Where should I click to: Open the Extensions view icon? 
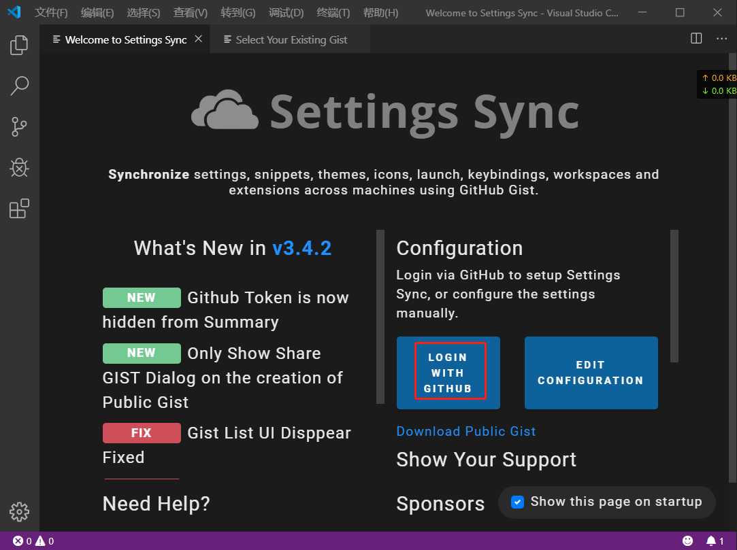[x=19, y=209]
